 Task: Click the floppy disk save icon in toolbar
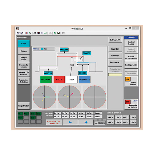click(x=59, y=33)
